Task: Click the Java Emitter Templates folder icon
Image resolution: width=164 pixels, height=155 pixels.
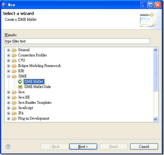Action: (x=14, y=103)
